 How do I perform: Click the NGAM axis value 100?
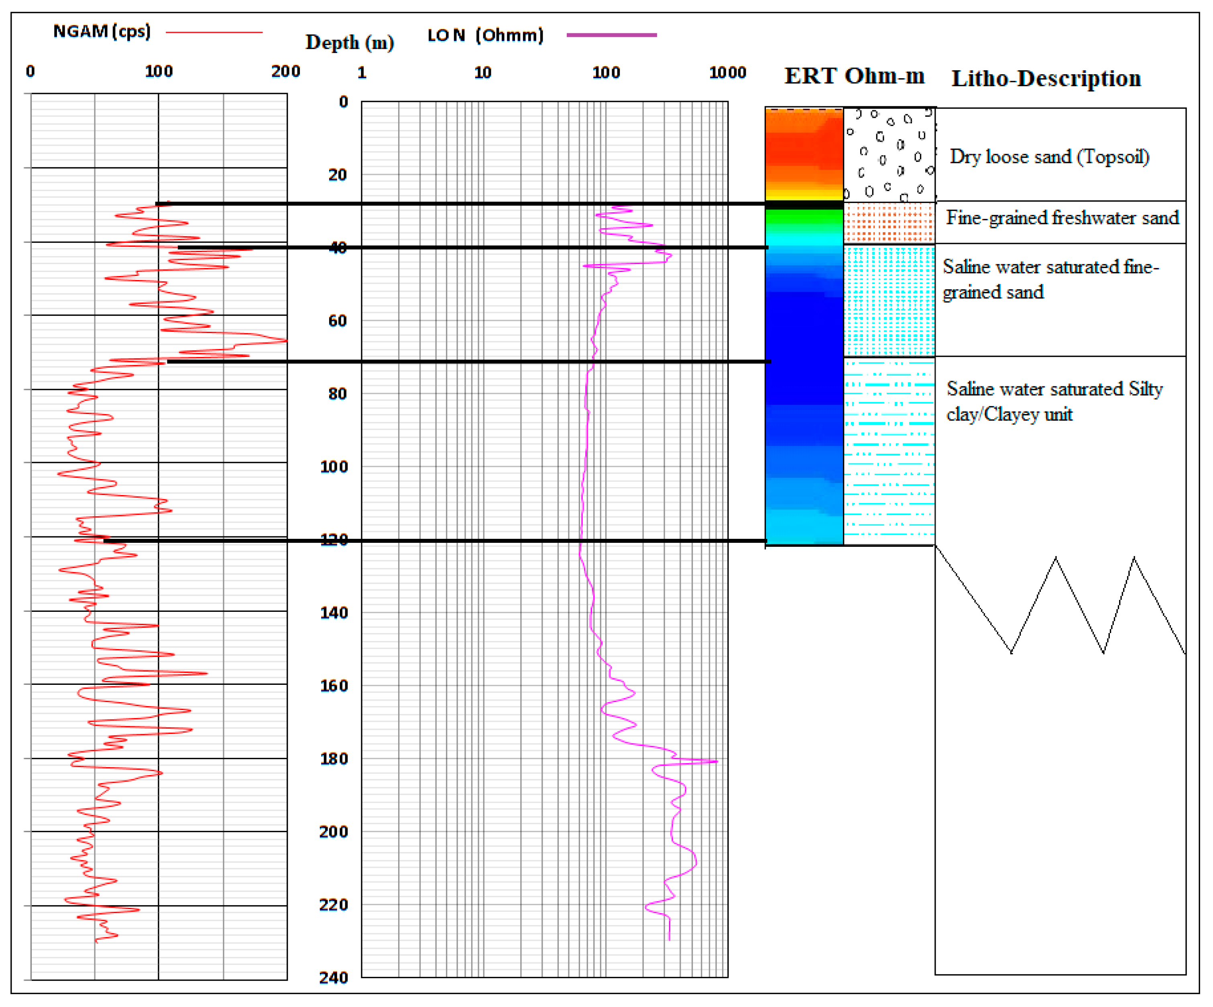(159, 71)
